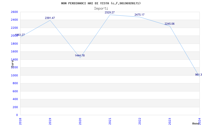Click the 1000 y-axis value
This screenshot has width=202, height=126.
point(14,75)
